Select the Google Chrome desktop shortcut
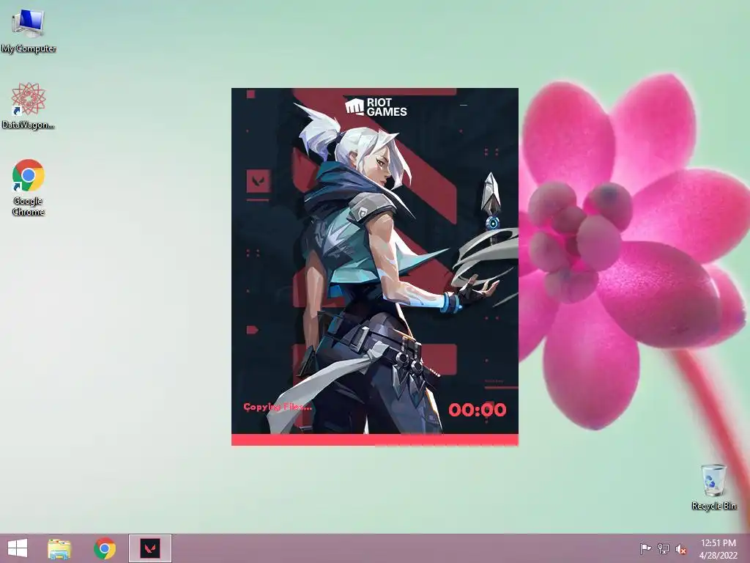The width and height of the screenshot is (750, 563). point(29,187)
